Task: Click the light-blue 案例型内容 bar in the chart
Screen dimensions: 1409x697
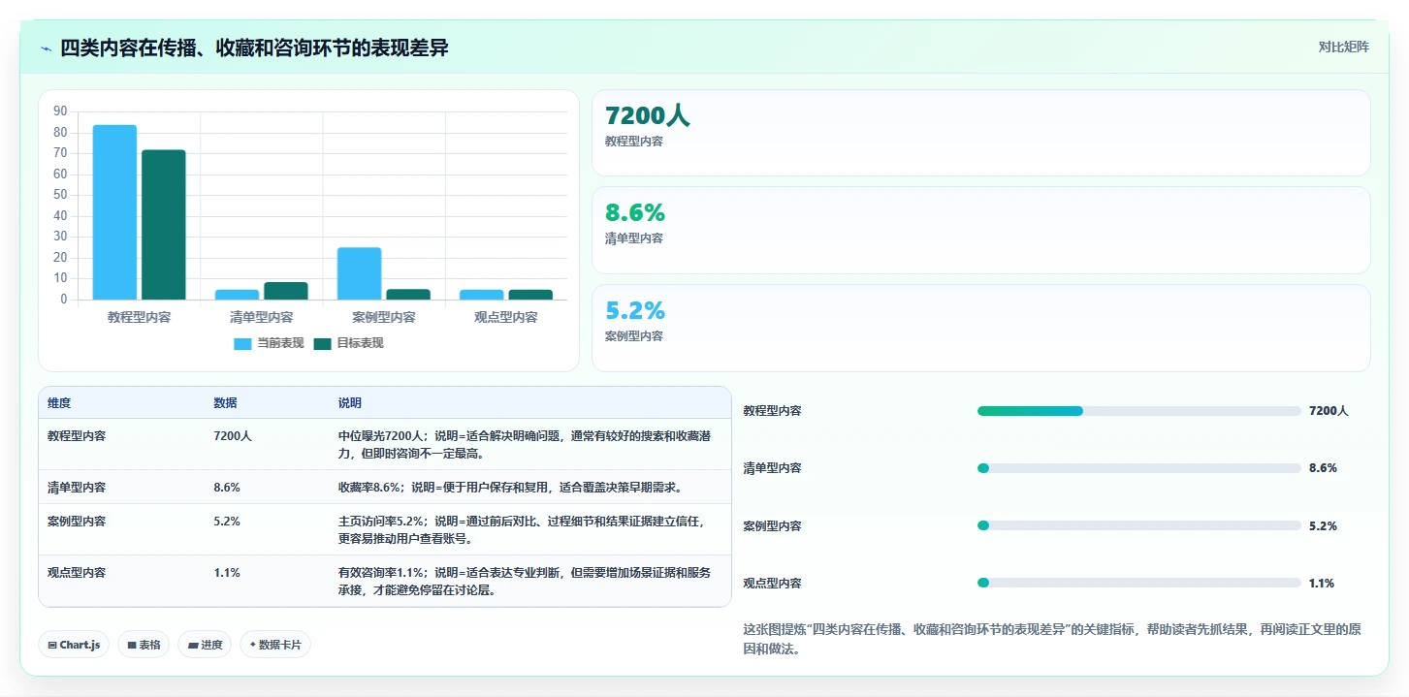Action: pyautogui.click(x=360, y=273)
